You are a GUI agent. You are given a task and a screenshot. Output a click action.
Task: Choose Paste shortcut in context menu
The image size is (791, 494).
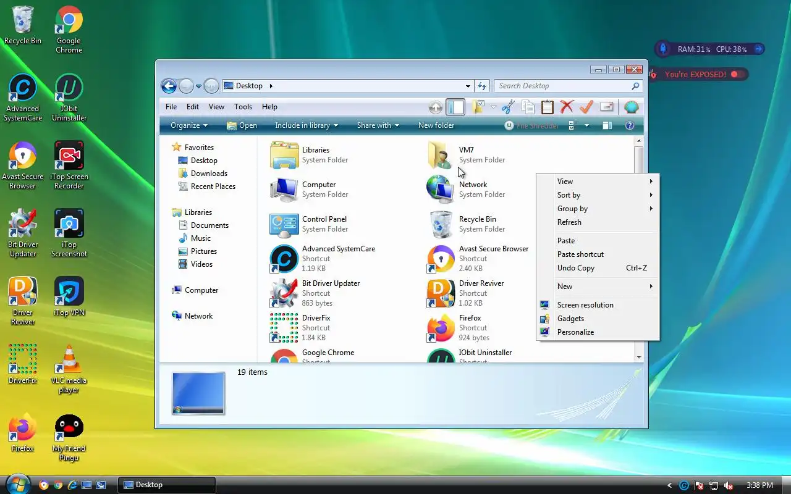click(598, 254)
